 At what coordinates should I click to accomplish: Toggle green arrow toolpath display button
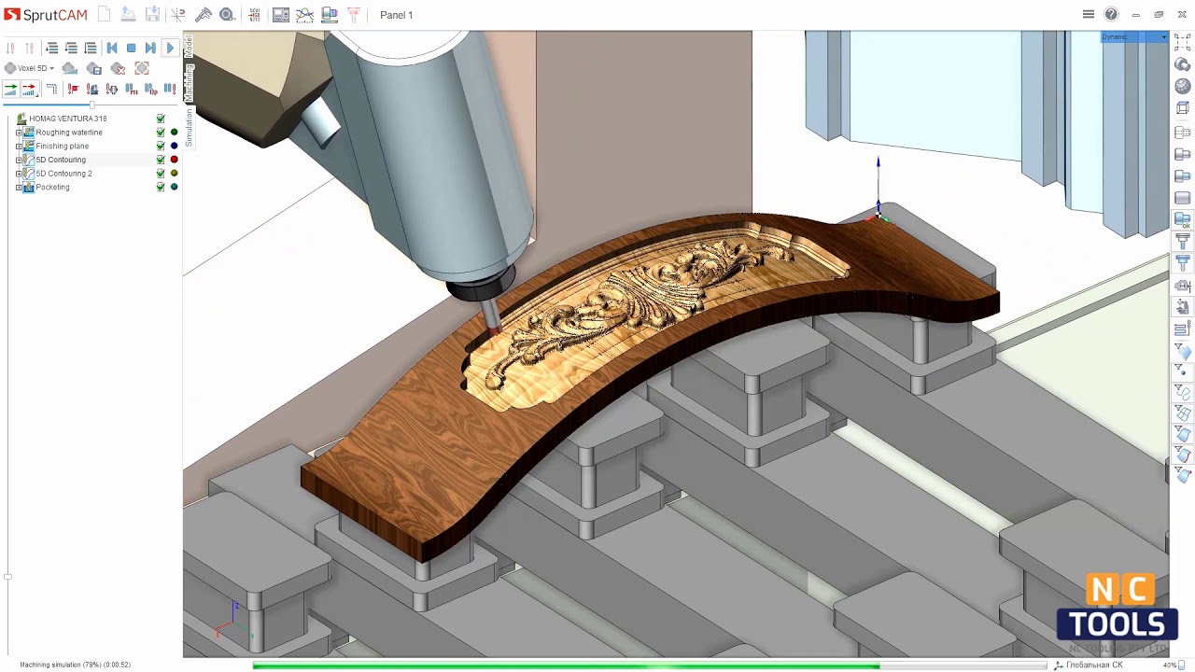pyautogui.click(x=10, y=89)
